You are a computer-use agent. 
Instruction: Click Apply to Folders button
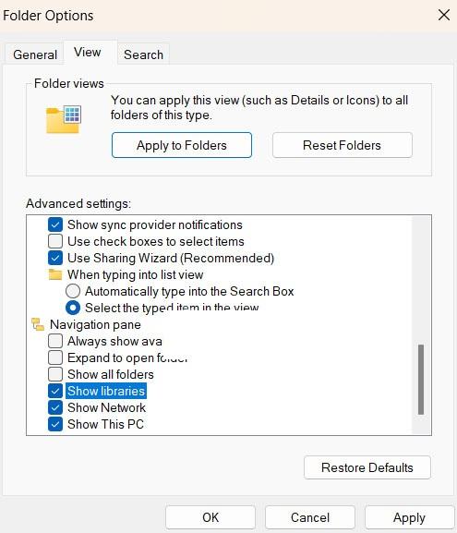click(x=182, y=145)
